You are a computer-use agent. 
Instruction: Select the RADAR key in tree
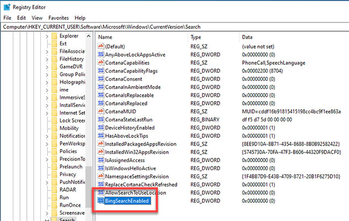[68, 190]
